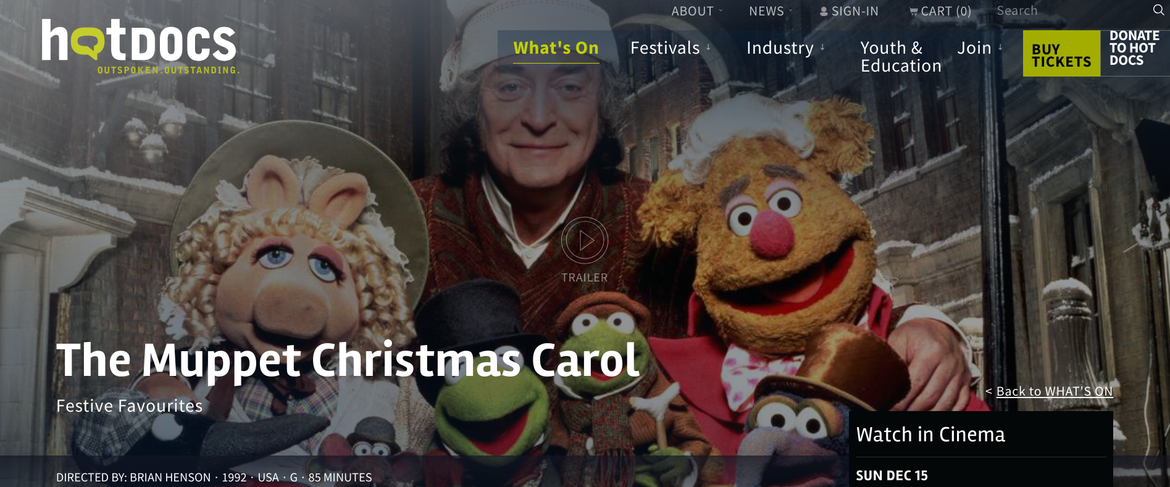Expand the Join menu arrow
The height and width of the screenshot is (487, 1170).
pyautogui.click(x=1000, y=47)
